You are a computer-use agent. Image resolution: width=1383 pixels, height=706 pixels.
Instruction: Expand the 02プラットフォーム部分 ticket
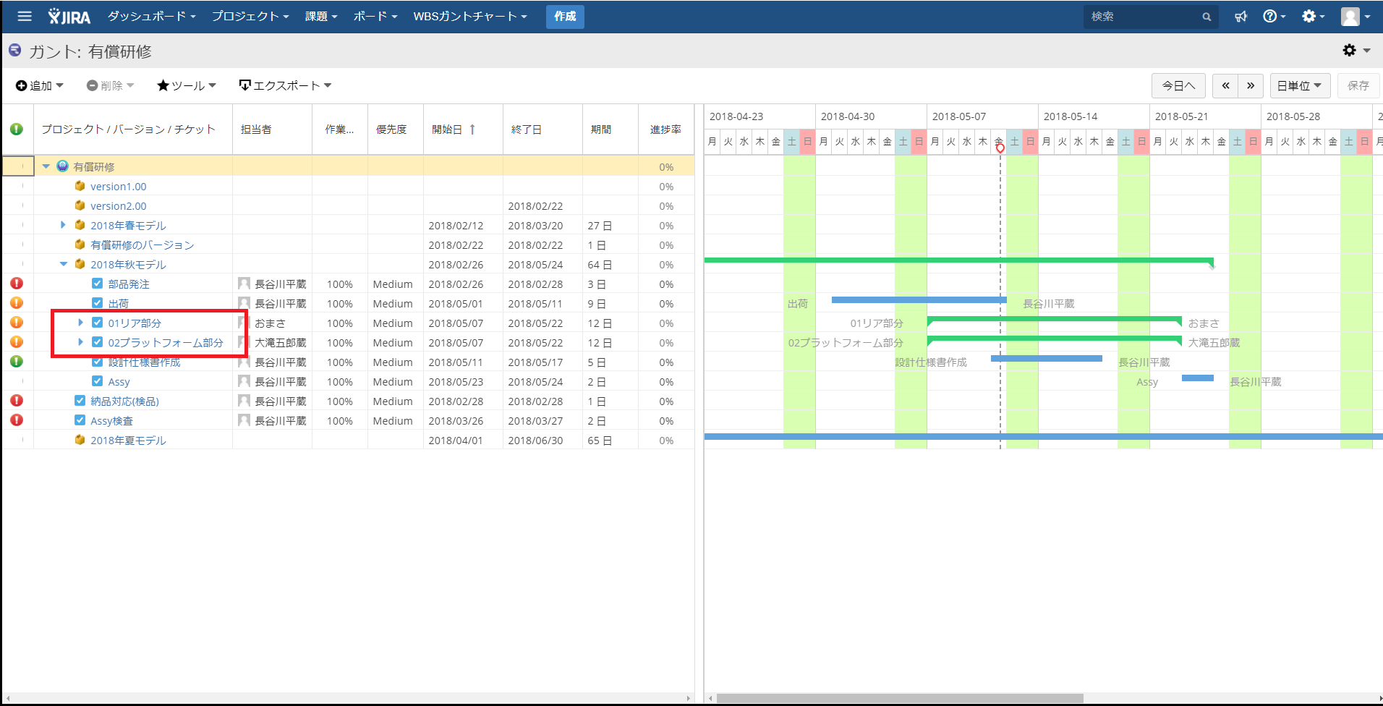point(80,342)
